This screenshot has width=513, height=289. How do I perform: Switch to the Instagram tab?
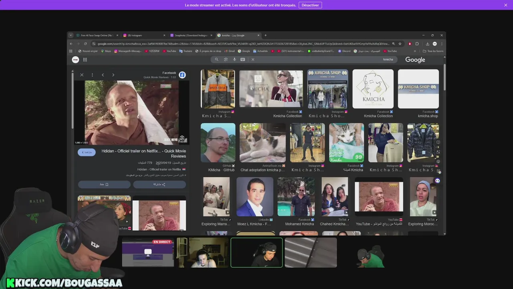point(144,35)
